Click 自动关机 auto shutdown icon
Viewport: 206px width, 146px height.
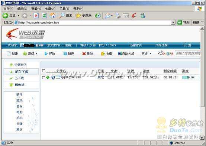coord(120,53)
